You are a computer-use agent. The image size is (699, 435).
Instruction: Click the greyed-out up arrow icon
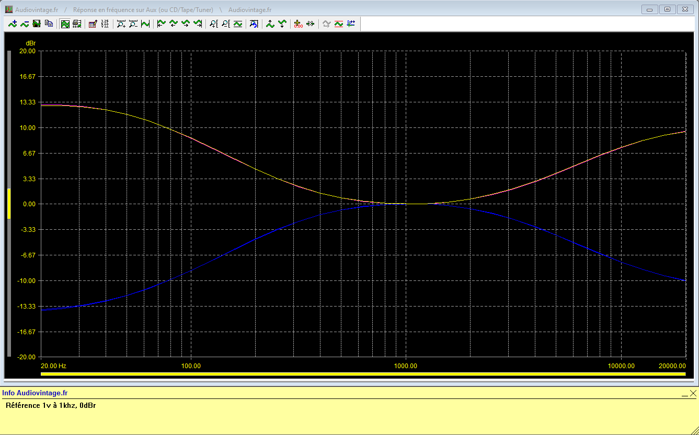click(326, 23)
